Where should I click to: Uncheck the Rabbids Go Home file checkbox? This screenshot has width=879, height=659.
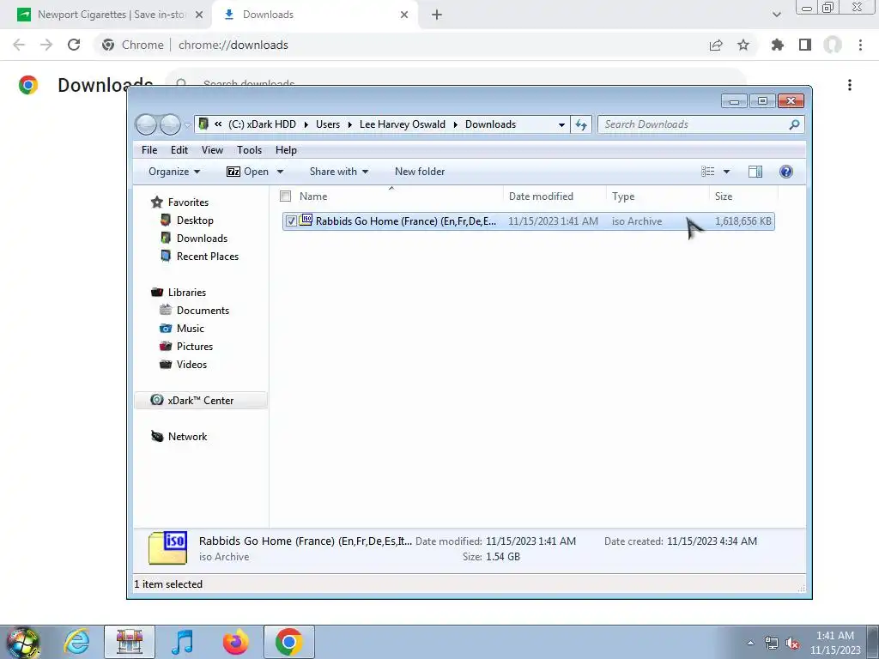click(291, 221)
